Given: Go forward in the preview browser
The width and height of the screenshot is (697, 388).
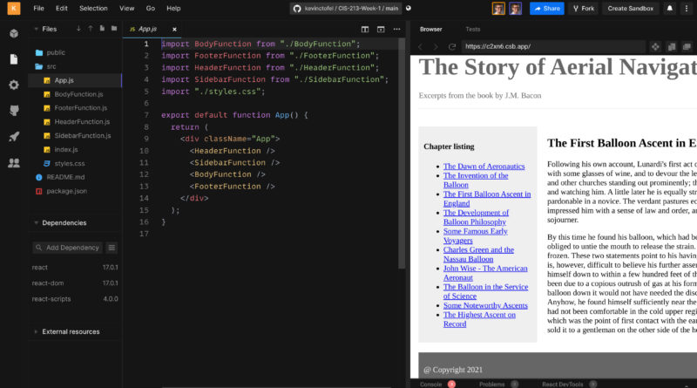Looking at the screenshot, I should click(436, 47).
